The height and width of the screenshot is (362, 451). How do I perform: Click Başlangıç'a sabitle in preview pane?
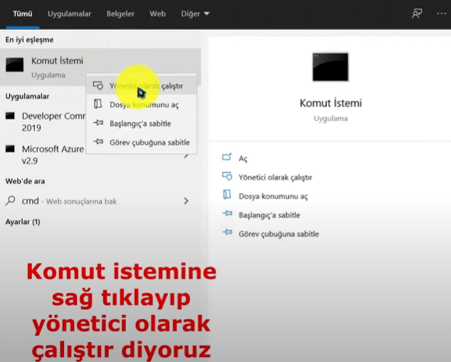point(269,215)
